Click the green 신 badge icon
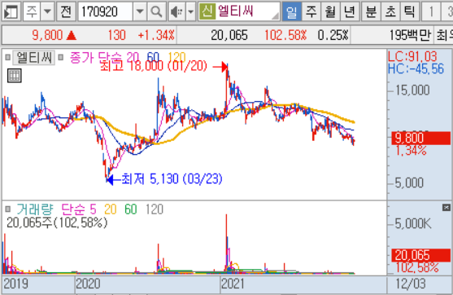Viewport: 453px width, 295px height. [207, 11]
